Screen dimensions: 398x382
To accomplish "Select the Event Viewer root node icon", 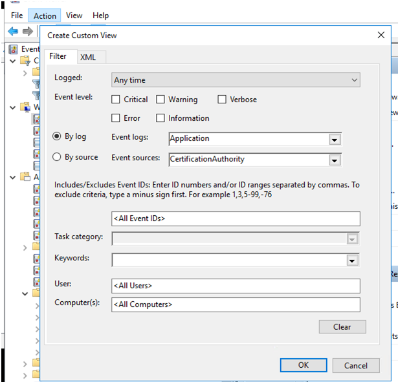I will pos(13,48).
